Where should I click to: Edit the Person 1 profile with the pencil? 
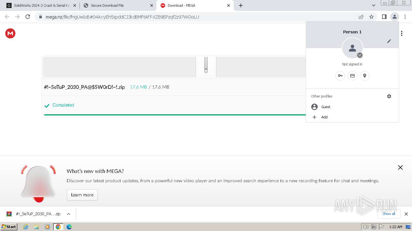coord(389,41)
